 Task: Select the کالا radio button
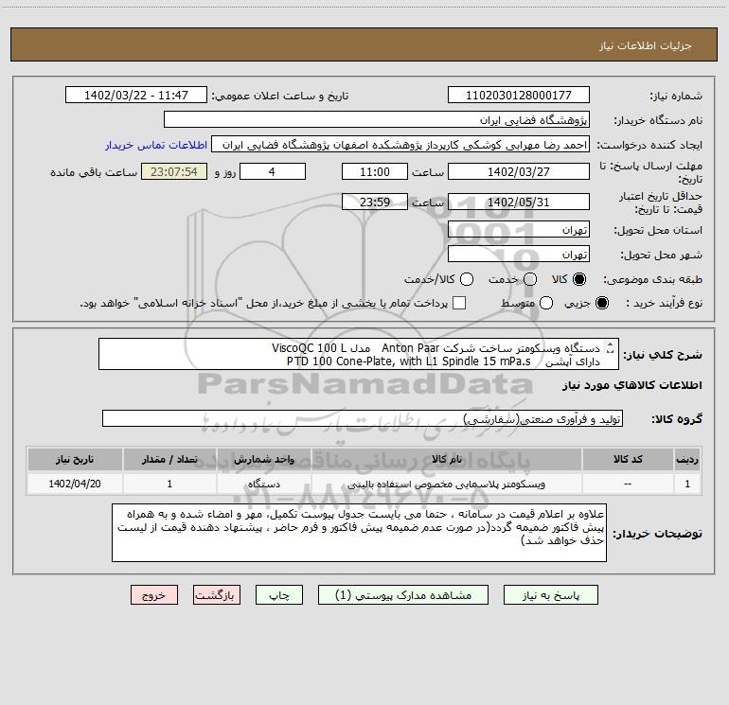579,279
